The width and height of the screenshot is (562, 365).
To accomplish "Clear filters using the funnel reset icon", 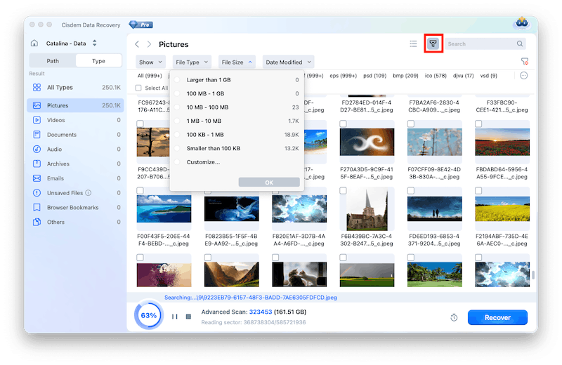I will point(524,62).
